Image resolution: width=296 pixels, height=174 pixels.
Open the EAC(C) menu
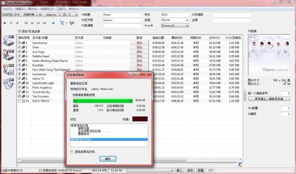8,9
